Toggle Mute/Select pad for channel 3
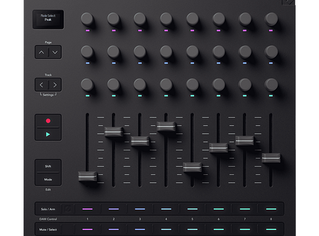The image size is (319, 236). [x=140, y=229]
